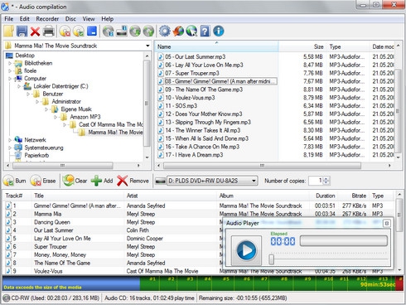Click the red X delete toolbar icon
The height and width of the screenshot is (305, 406).
35,31
